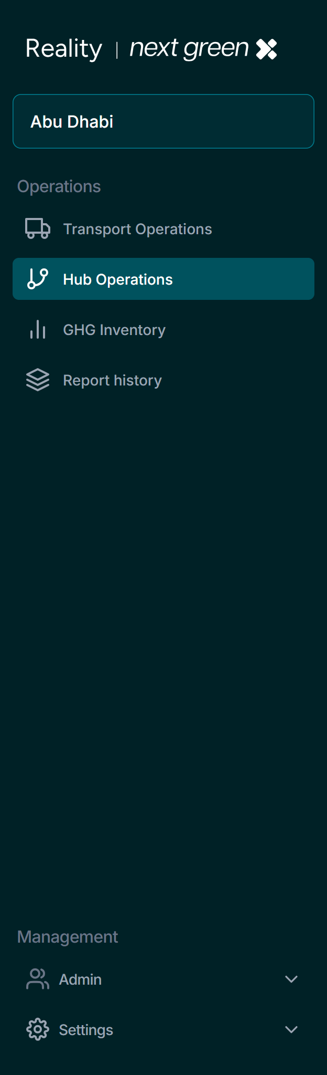Click the Reality brand logo text
This screenshot has height=1075, width=327.
click(x=64, y=49)
